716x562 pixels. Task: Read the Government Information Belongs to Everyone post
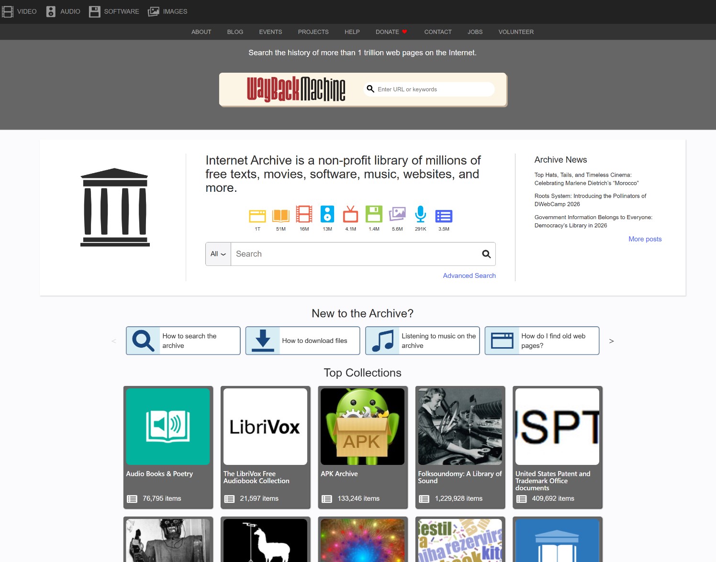click(x=593, y=221)
